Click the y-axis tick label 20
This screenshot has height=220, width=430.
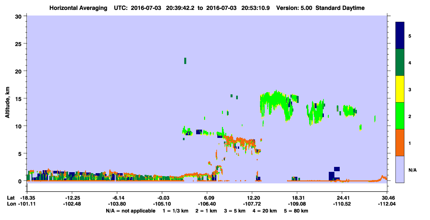(x=19, y=71)
